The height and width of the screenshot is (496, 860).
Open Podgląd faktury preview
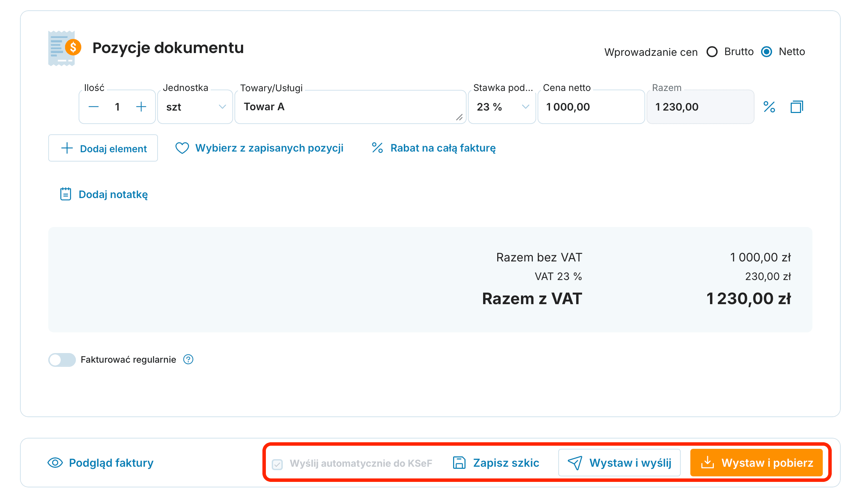click(x=100, y=463)
